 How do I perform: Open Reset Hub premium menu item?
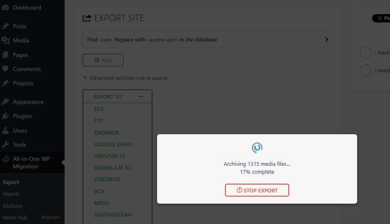tap(15, 217)
